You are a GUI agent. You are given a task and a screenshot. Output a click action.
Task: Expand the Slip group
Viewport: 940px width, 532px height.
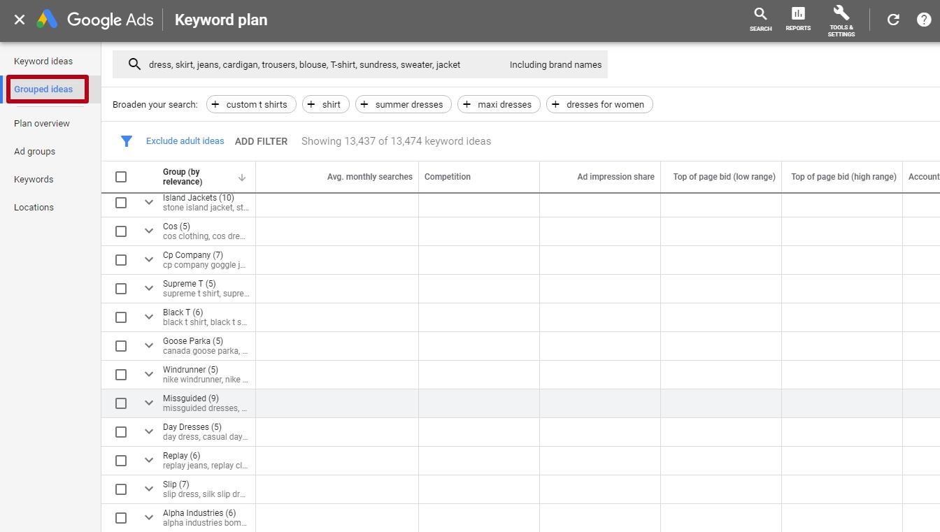pyautogui.click(x=148, y=489)
